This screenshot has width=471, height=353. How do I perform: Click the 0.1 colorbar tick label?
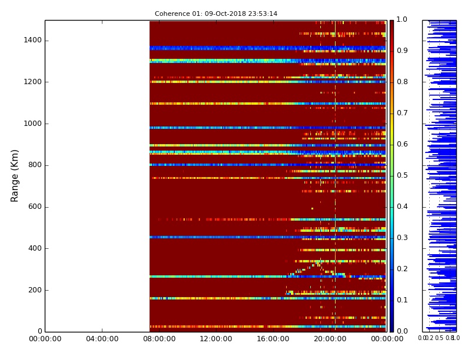(402, 300)
